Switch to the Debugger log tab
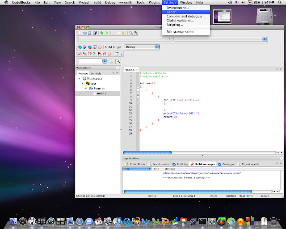 click(x=226, y=164)
